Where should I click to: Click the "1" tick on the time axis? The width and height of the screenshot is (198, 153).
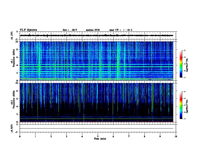point(35,136)
